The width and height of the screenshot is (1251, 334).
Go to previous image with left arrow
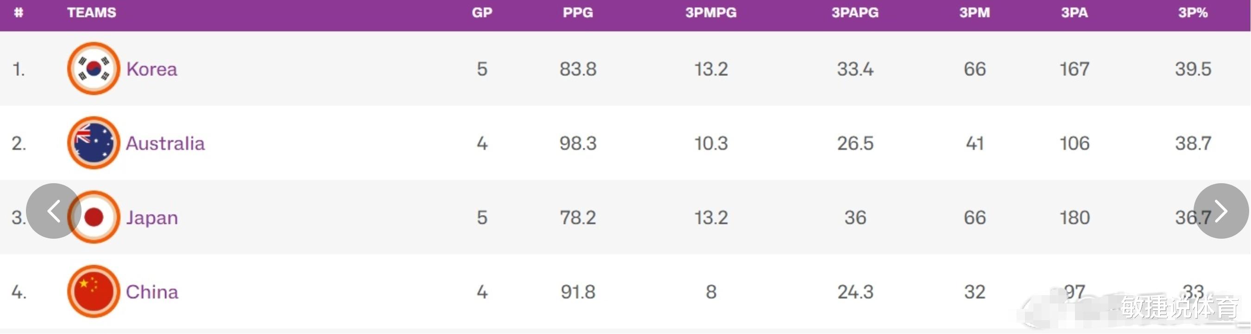[53, 211]
